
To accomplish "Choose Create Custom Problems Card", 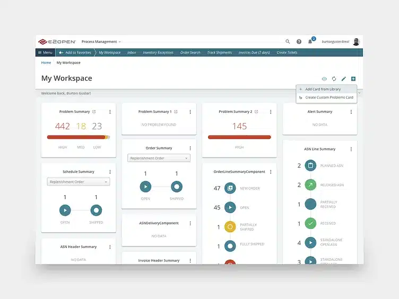I will (326, 98).
